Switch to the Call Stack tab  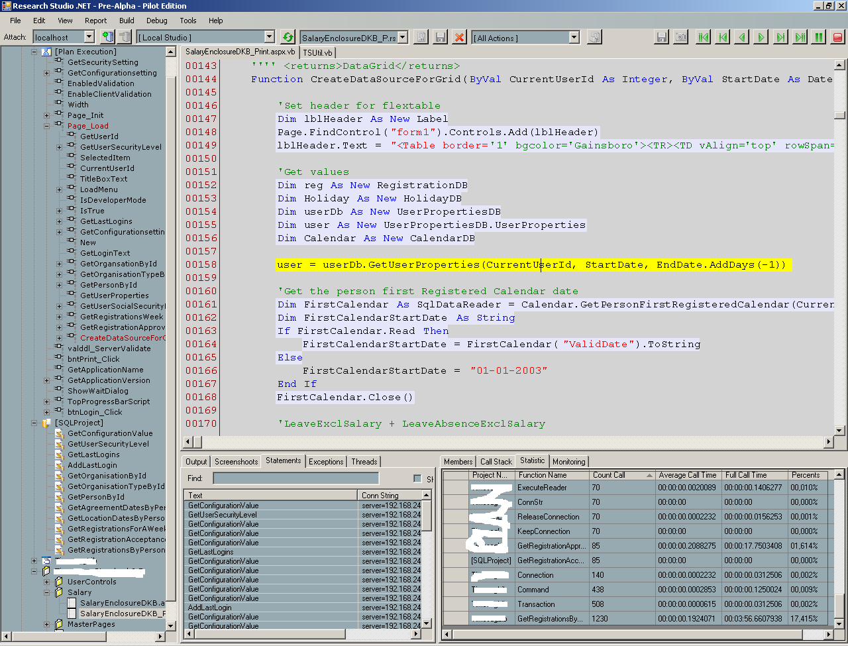496,462
